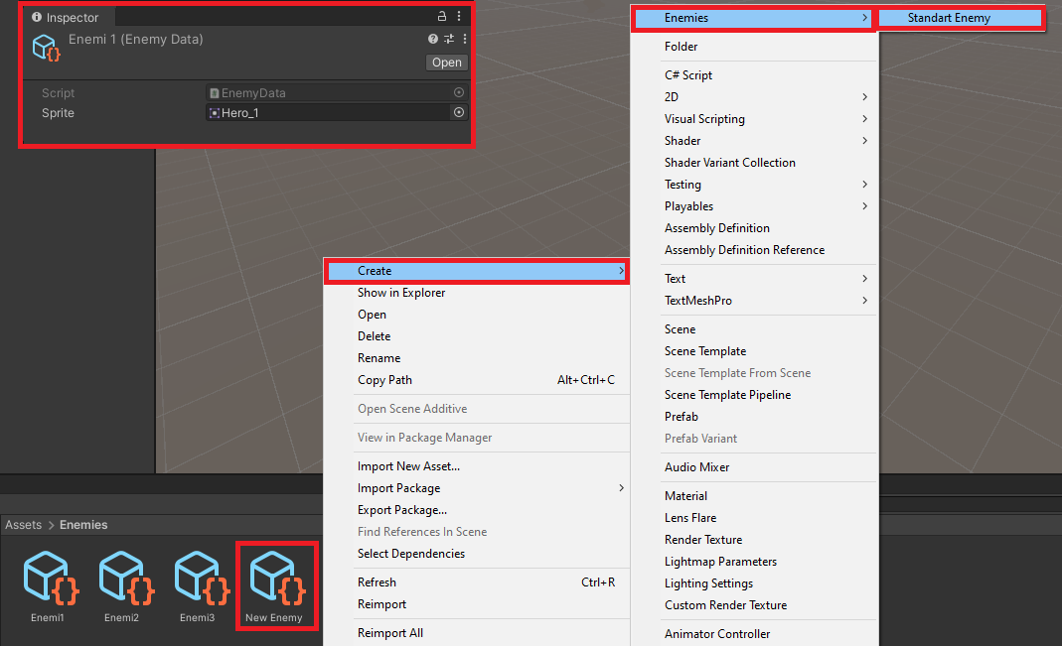Screen dimensions: 1062x646
Task: Choose Select Dependencies
Action: [477, 554]
